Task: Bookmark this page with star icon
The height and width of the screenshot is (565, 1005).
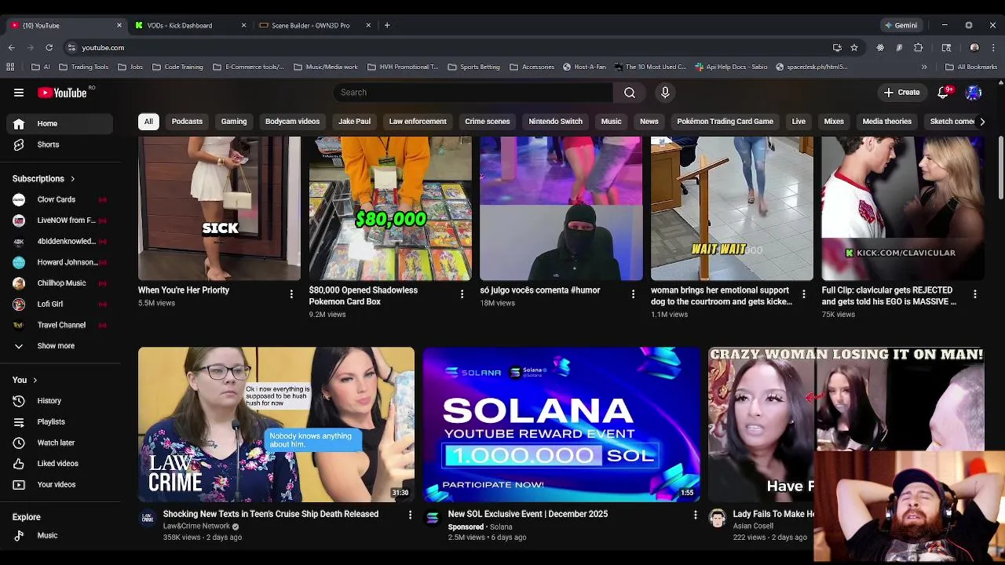Action: point(854,48)
